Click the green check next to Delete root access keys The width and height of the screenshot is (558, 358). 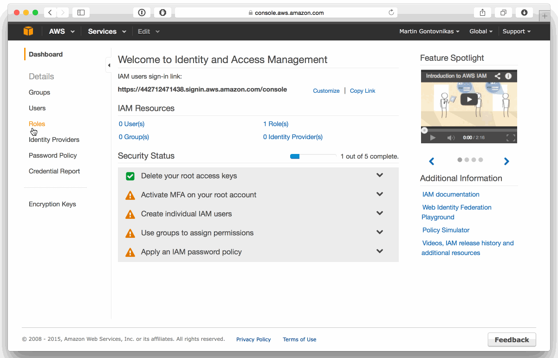click(x=130, y=176)
